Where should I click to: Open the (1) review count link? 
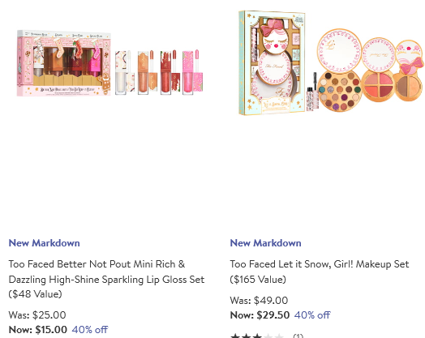(x=298, y=336)
